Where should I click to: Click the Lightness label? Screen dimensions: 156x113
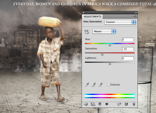tap(91, 58)
